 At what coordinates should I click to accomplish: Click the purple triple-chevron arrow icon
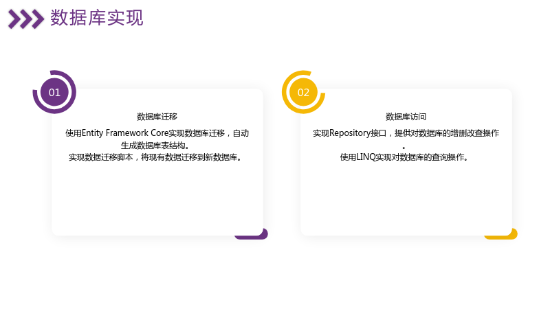click(26, 19)
